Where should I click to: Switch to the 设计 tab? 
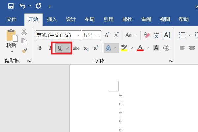point(71,19)
